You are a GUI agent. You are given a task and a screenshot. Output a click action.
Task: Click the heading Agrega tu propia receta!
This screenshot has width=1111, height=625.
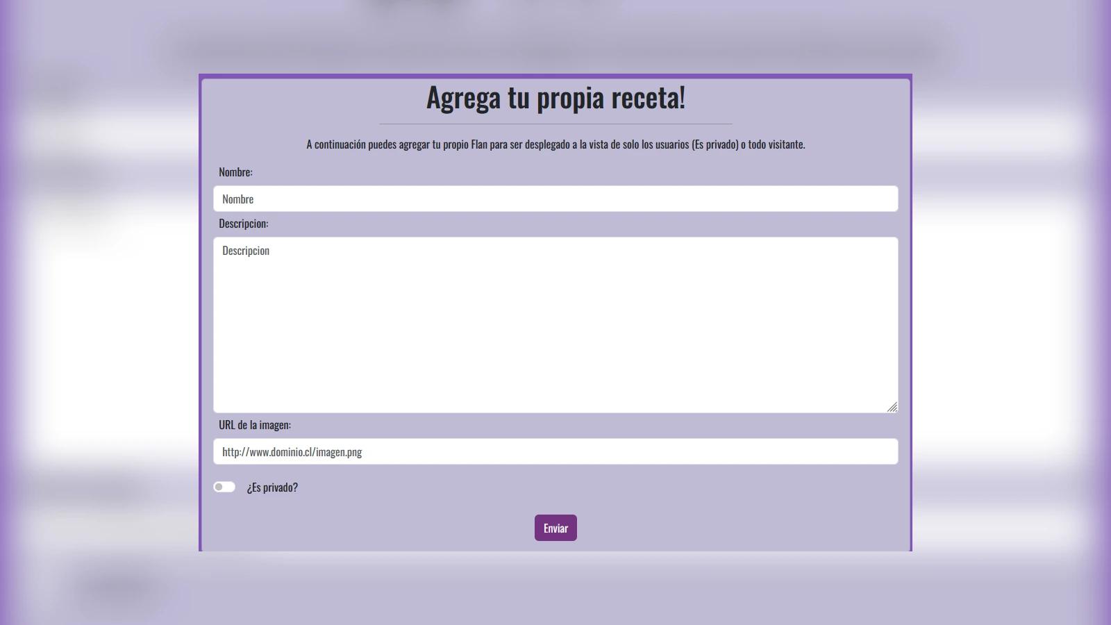pos(555,99)
